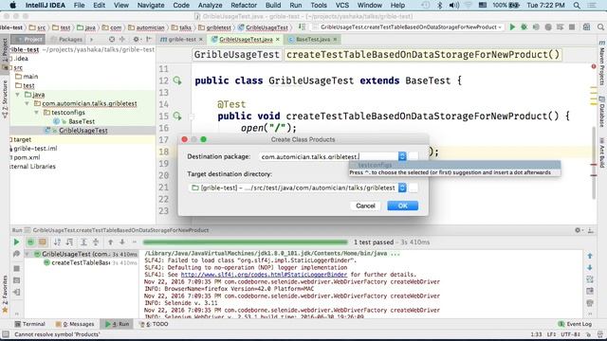The height and width of the screenshot is (341, 607).
Task: Select pom.xml in the project tree
Action: click(x=27, y=157)
